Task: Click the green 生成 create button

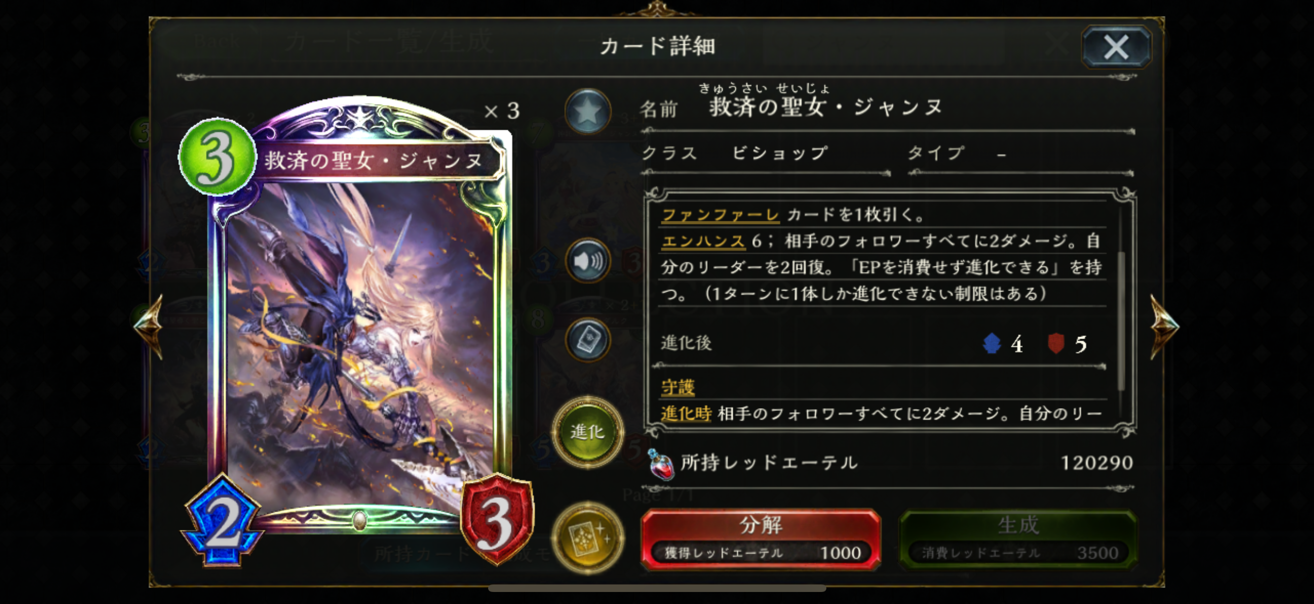Action: tap(1018, 539)
